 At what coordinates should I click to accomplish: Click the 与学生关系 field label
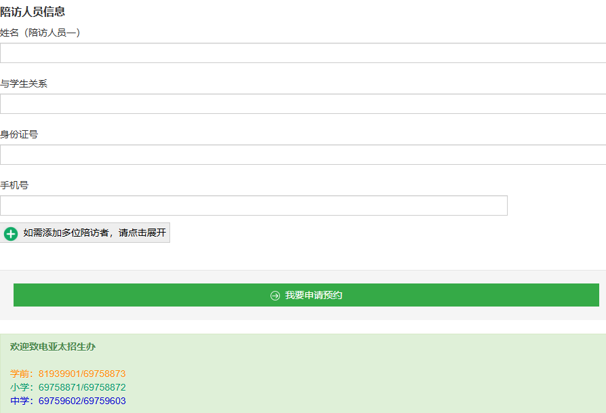(24, 83)
